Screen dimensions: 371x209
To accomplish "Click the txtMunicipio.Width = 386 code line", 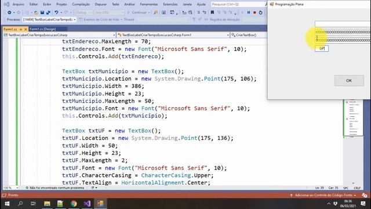I will click(x=103, y=86).
